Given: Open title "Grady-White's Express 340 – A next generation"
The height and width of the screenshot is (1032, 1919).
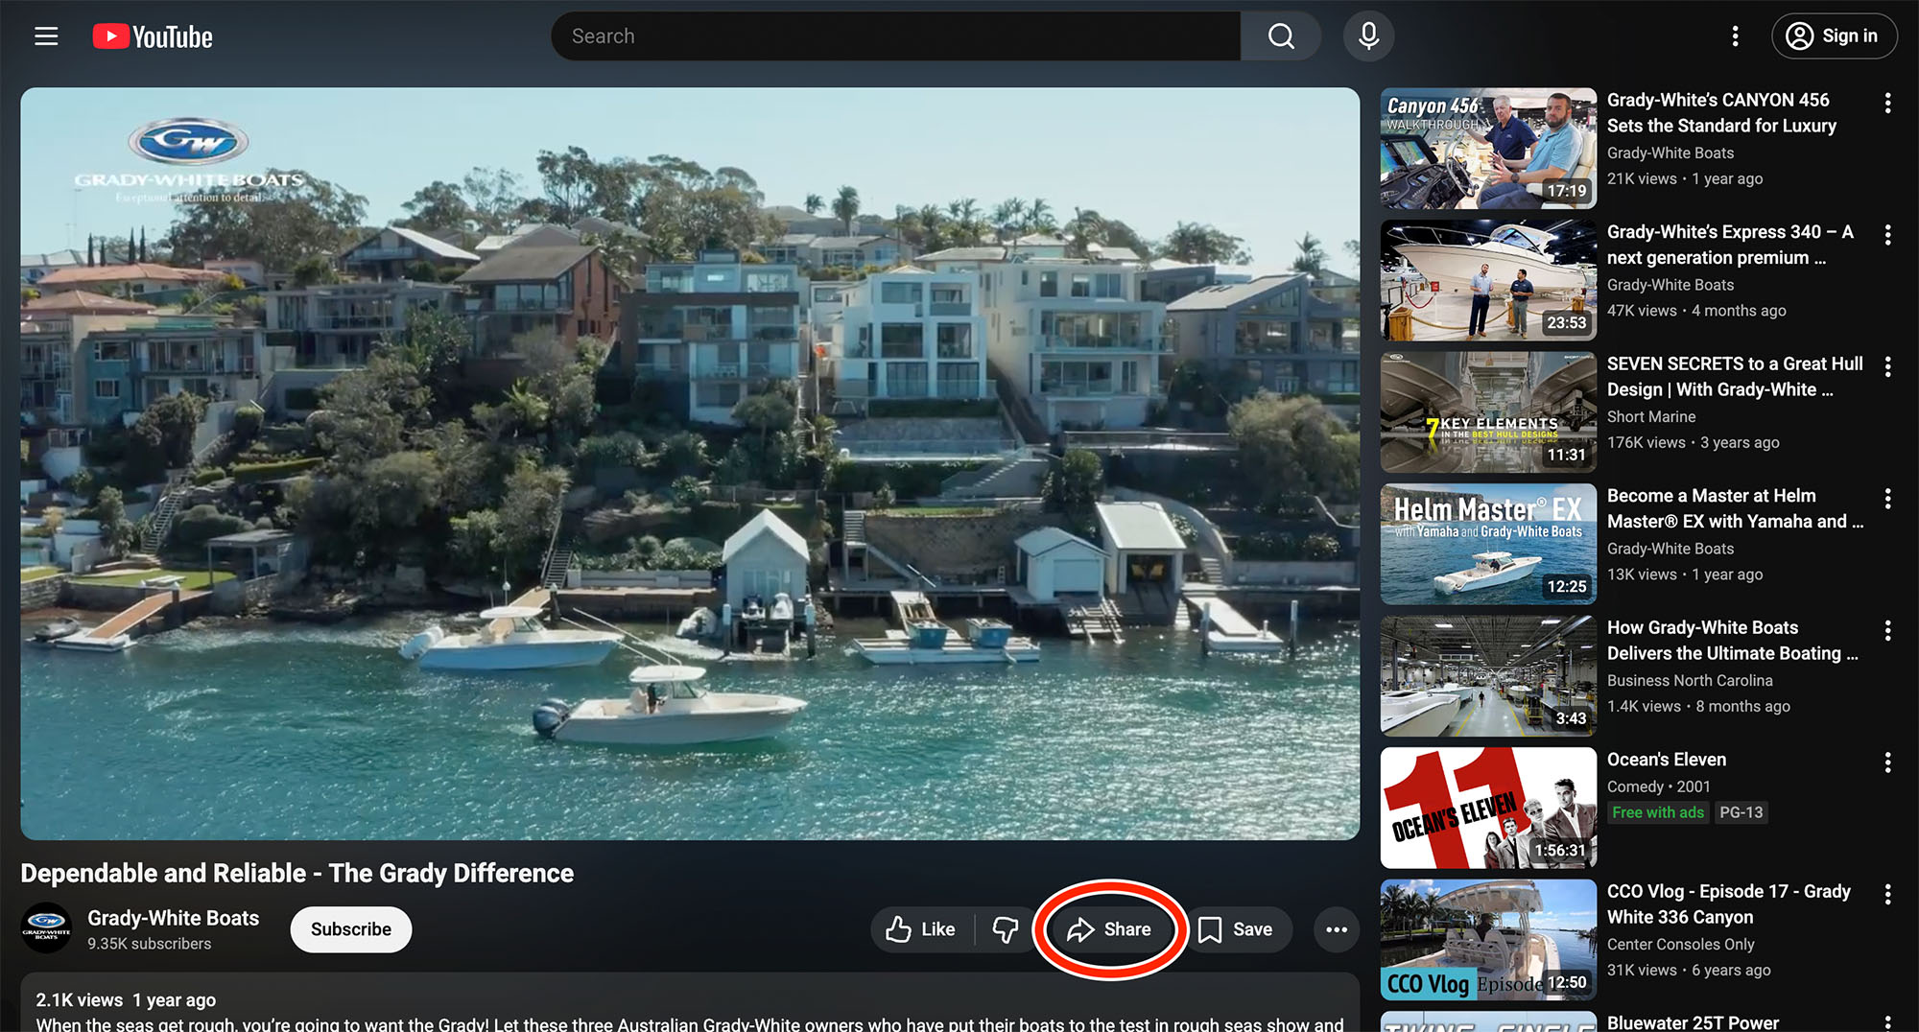Looking at the screenshot, I should pos(1730,245).
